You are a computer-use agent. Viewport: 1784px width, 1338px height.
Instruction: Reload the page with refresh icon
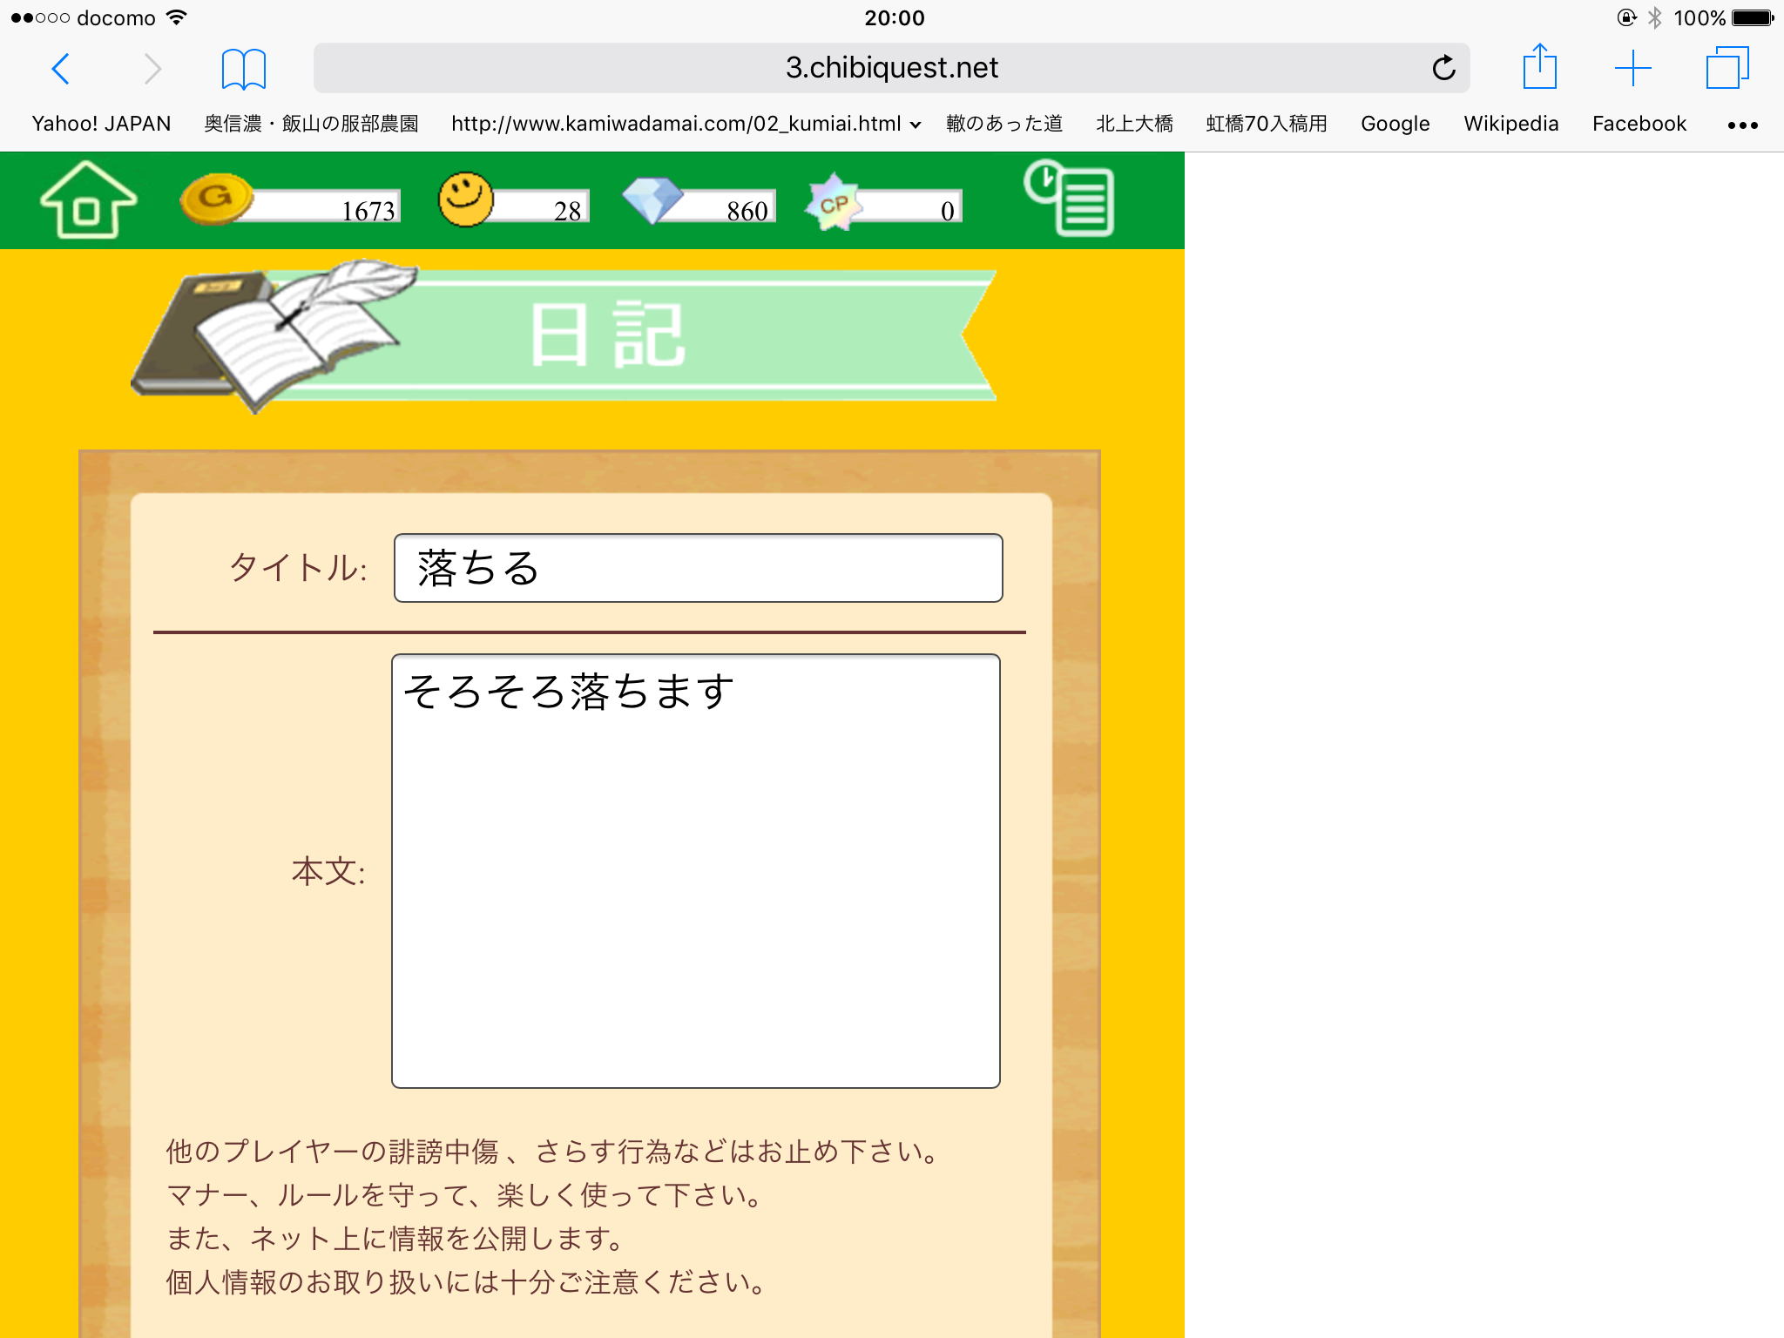(x=1443, y=68)
